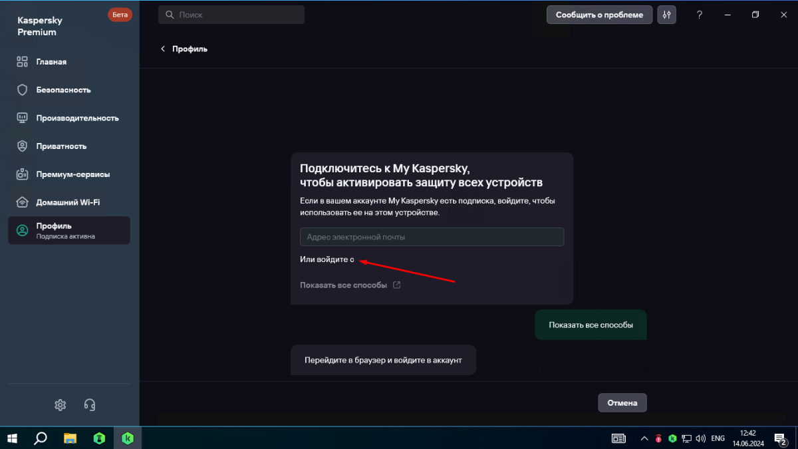Open the clock showing 12:42

pos(747,438)
